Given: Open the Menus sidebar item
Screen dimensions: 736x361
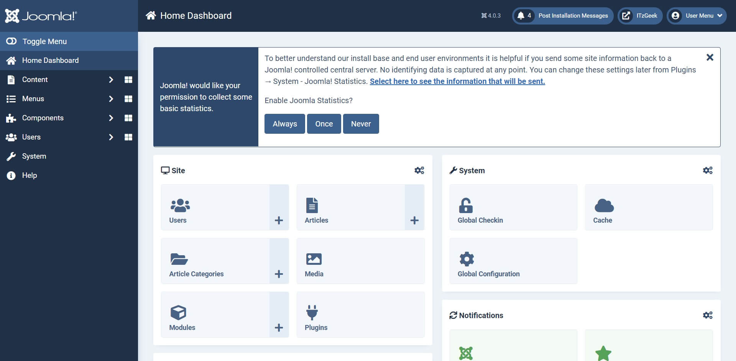Looking at the screenshot, I should [33, 99].
